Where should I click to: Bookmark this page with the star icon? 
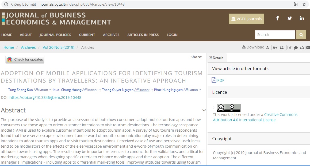click(x=304, y=4)
